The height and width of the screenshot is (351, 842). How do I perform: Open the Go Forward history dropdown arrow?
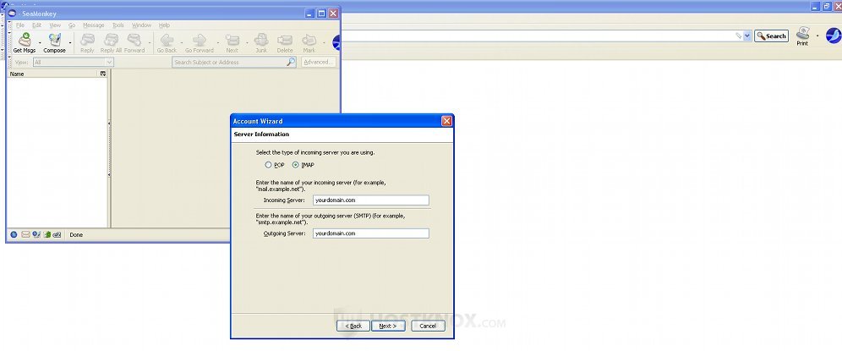[218, 42]
